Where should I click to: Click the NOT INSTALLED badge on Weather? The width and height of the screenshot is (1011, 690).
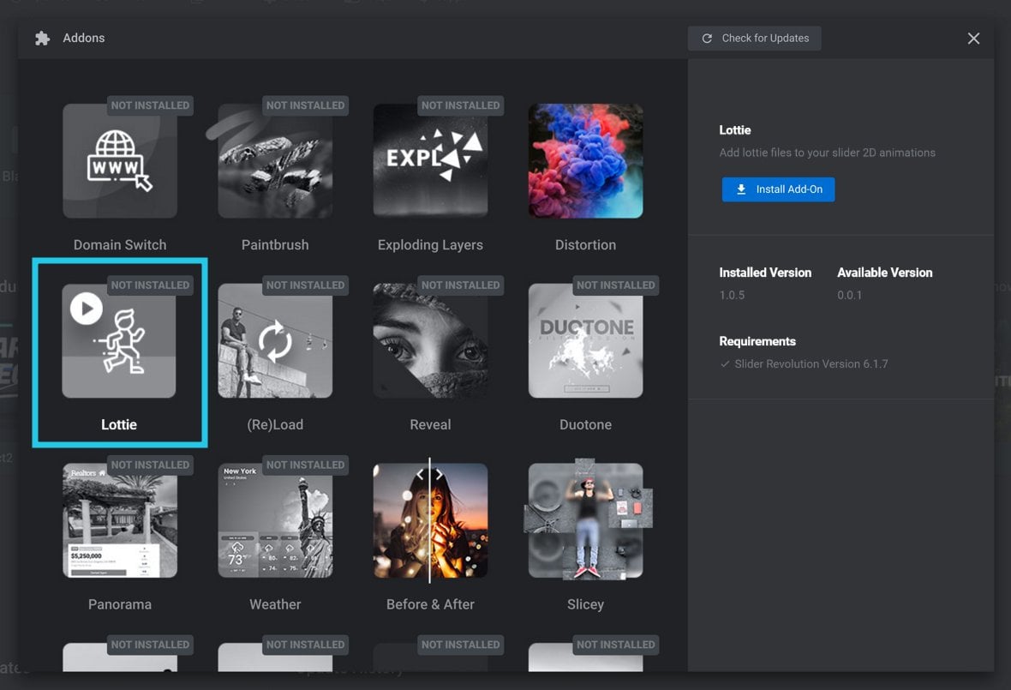[x=306, y=465]
